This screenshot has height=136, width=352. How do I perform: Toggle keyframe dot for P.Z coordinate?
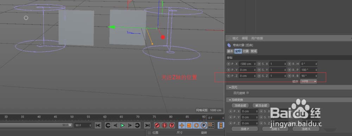click(228, 76)
